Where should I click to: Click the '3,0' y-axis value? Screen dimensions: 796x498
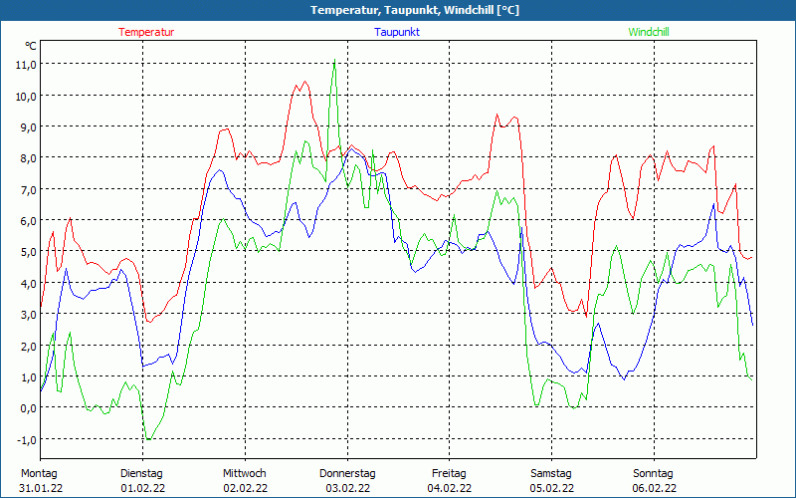pyautogui.click(x=29, y=315)
